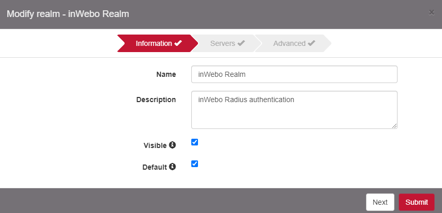Click the Name field label
Viewport: 442px width, 213px height.
coord(166,74)
